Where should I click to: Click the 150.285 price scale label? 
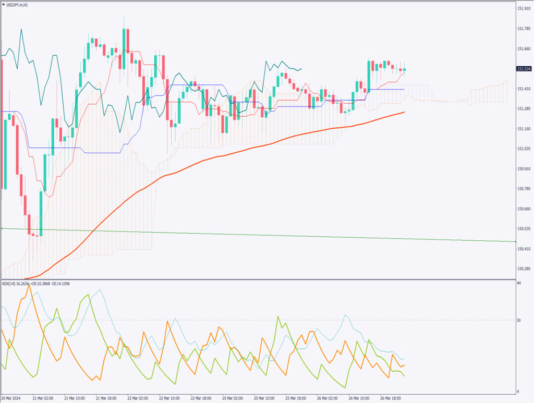[x=524, y=269]
